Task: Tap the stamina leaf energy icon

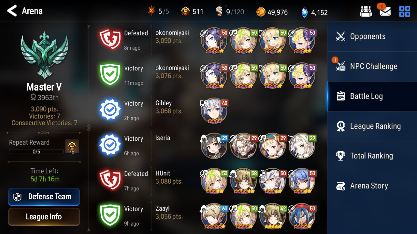Action: (220, 11)
